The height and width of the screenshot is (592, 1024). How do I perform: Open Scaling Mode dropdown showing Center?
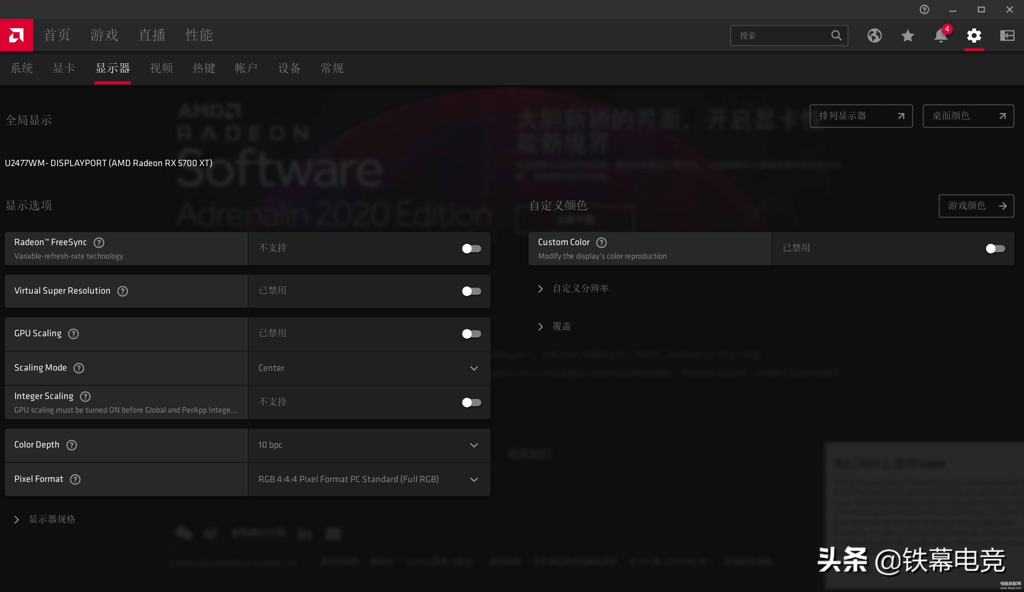pos(369,368)
